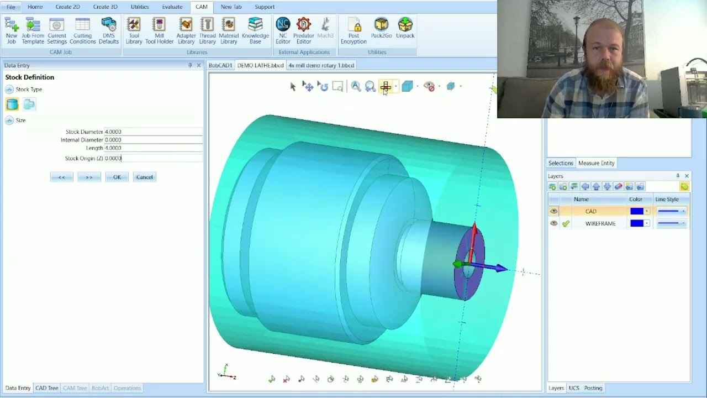The image size is (707, 398).
Task: Select the tube stock type icon
Action: click(x=29, y=104)
